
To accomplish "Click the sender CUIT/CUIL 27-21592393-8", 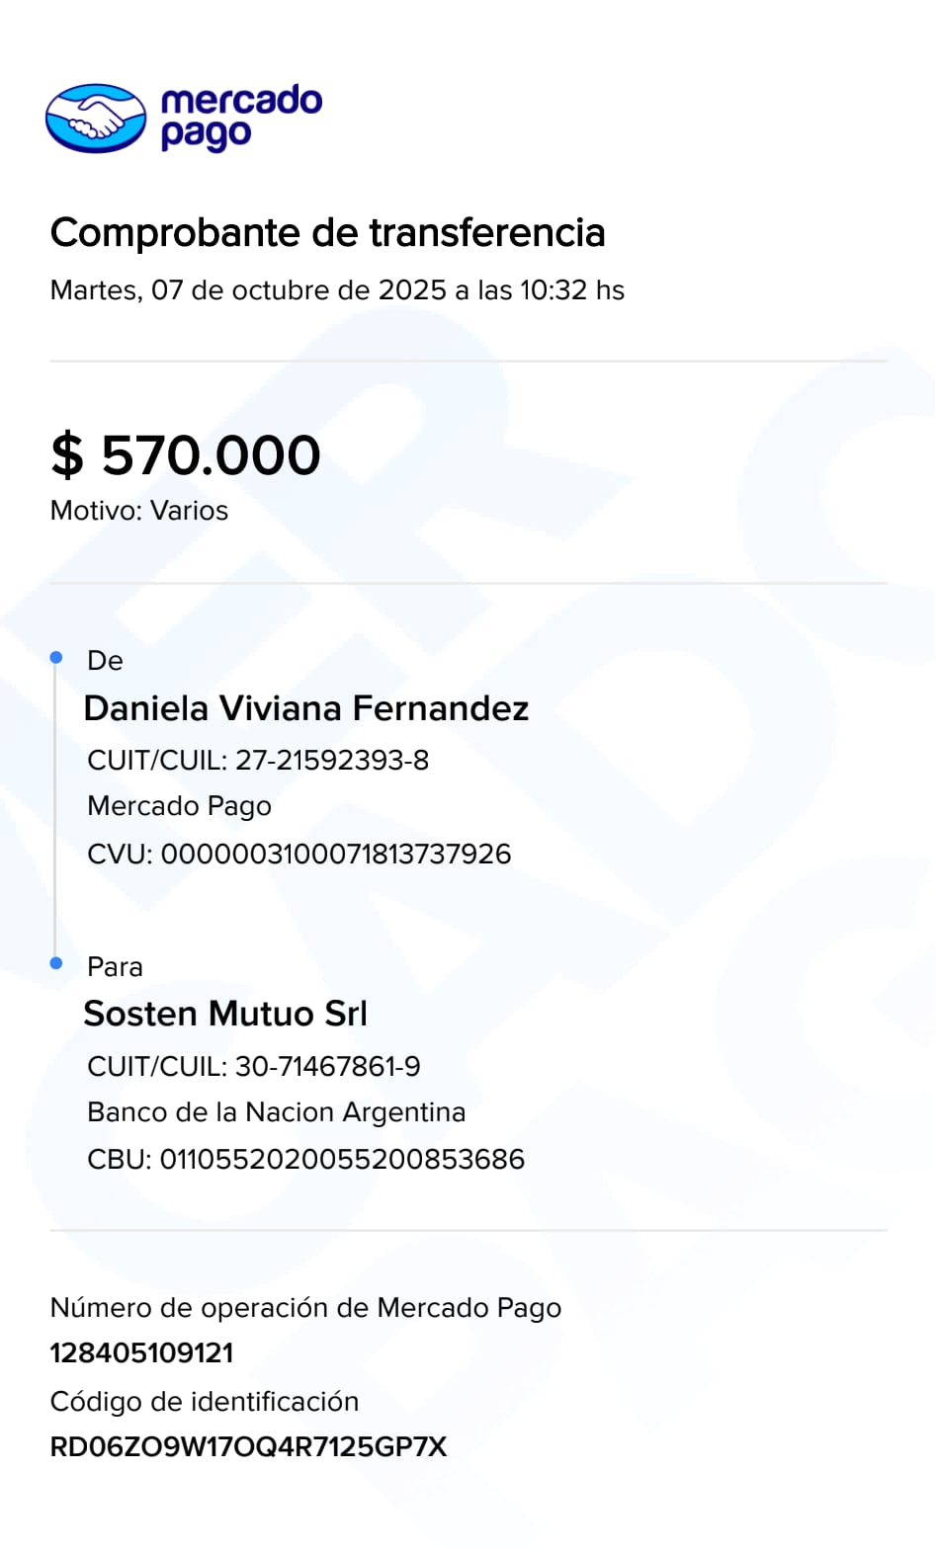I will 258,761.
